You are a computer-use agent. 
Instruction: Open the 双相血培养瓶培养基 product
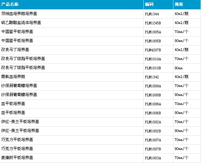point(19,14)
